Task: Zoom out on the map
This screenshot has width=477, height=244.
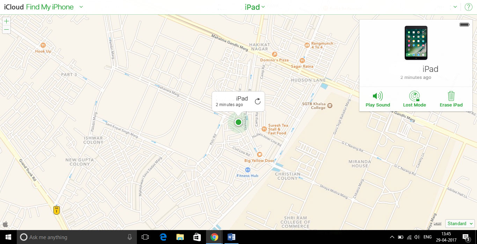Action: [6, 30]
